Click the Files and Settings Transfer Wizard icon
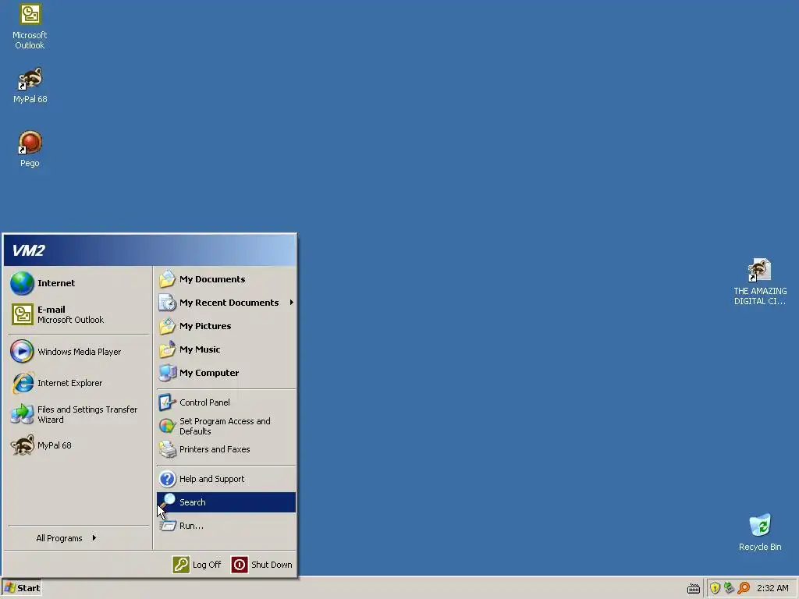799x599 pixels. point(22,414)
